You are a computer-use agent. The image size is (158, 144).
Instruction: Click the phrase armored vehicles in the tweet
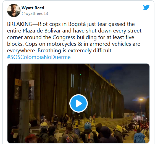(110, 44)
